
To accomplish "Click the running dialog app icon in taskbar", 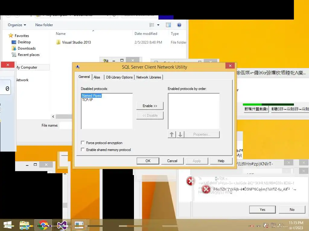I will click(79, 225).
